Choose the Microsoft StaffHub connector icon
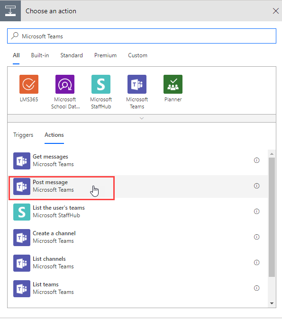Viewport: 282px width, 319px height. tap(101, 84)
